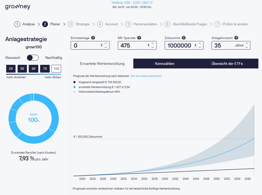The image size is (262, 195).
Task: Click 'Wie wird diese berechnet?' link
Action: [146, 76]
